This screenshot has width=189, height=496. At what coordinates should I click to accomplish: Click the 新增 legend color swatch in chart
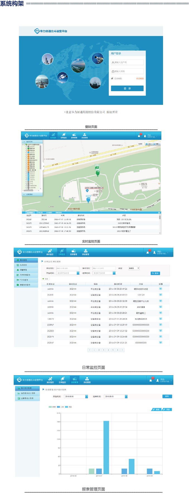click(50, 407)
